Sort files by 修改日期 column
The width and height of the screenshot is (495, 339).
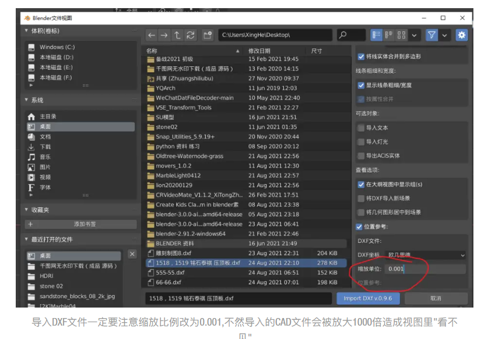coord(275,51)
